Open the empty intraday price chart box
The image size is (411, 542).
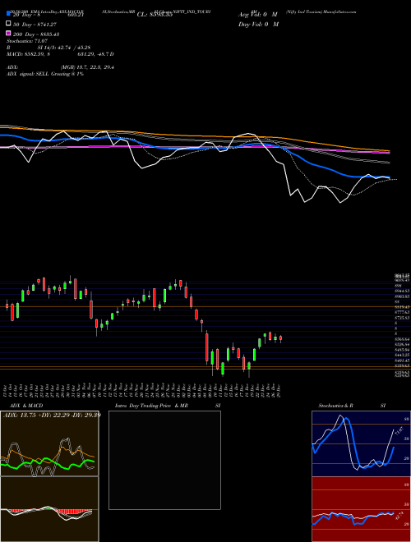164,460
